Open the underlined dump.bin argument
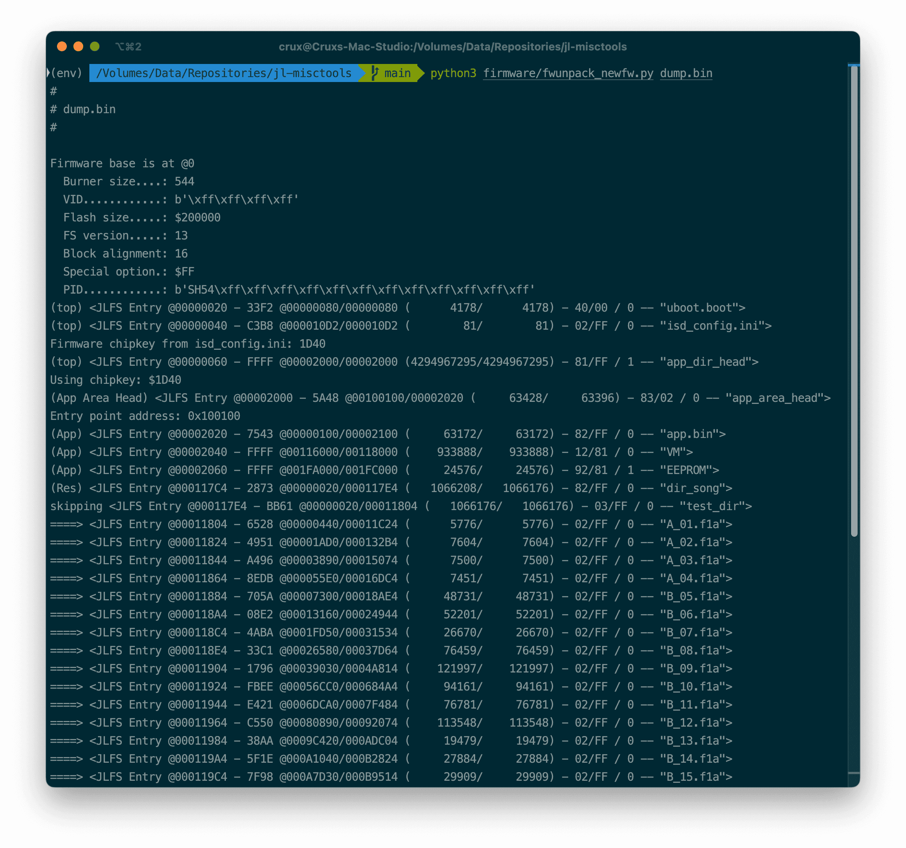This screenshot has height=848, width=906. tap(686, 73)
